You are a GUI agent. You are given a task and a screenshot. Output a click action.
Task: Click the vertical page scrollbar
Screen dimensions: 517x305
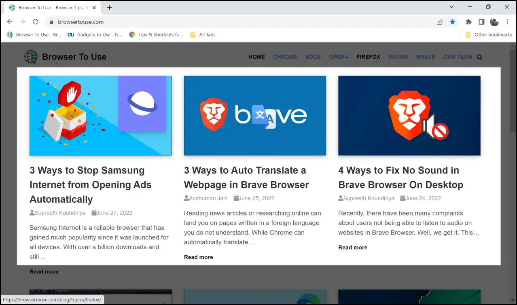pyautogui.click(x=513, y=91)
